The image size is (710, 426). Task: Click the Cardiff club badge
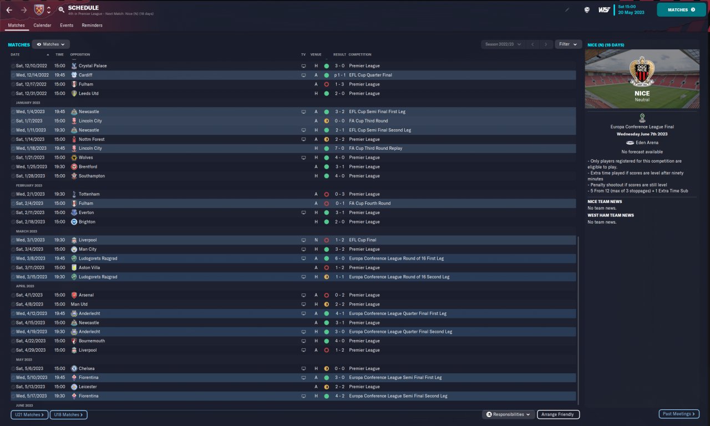[74, 75]
